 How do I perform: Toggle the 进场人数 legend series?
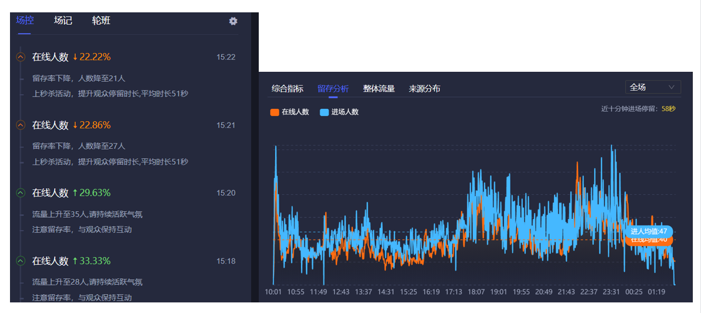(340, 112)
